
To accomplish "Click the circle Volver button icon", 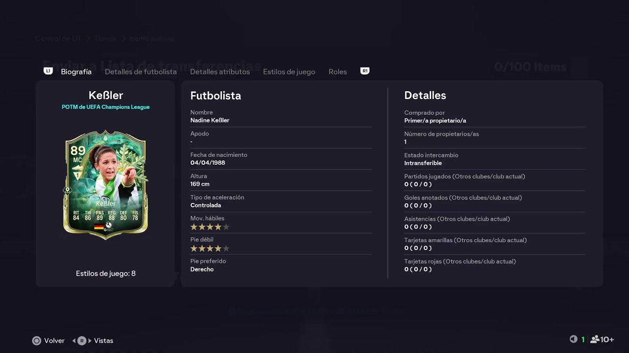I will (x=36, y=341).
